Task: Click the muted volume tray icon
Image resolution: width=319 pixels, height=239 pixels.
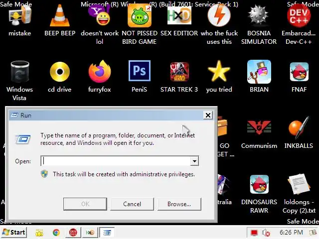Action: click(x=266, y=233)
